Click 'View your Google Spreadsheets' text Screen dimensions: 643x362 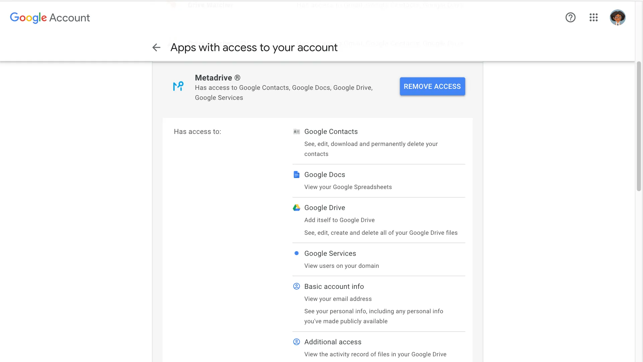click(348, 187)
